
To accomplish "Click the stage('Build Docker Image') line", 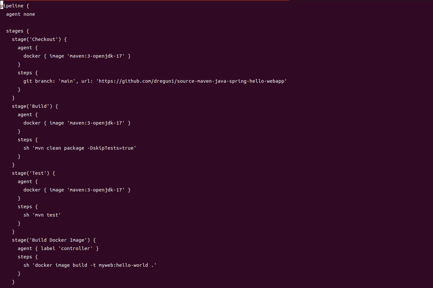I will (54, 240).
